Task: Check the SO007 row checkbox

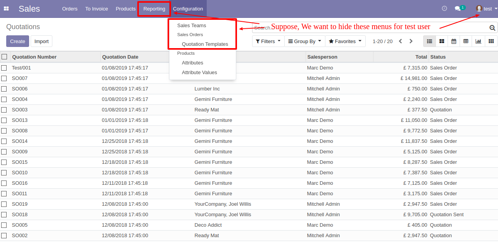Action: (4, 78)
